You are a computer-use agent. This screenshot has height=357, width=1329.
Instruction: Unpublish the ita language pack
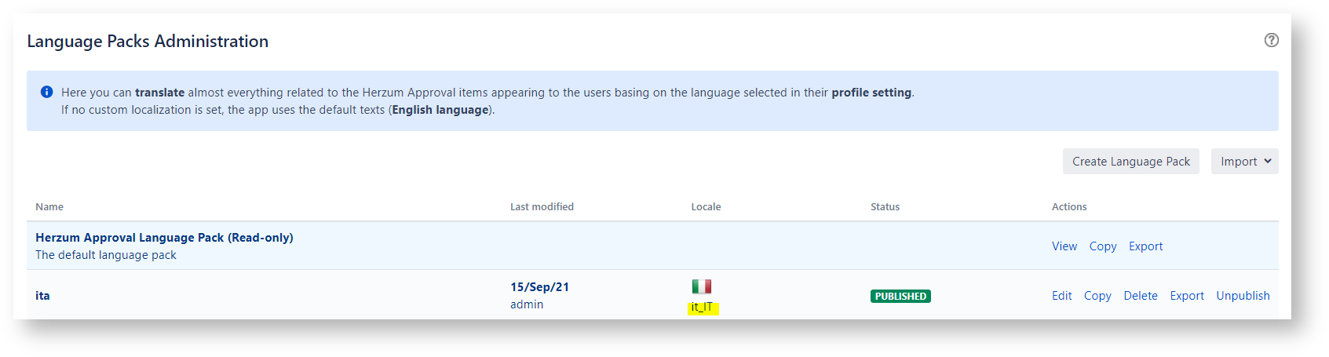(x=1243, y=296)
